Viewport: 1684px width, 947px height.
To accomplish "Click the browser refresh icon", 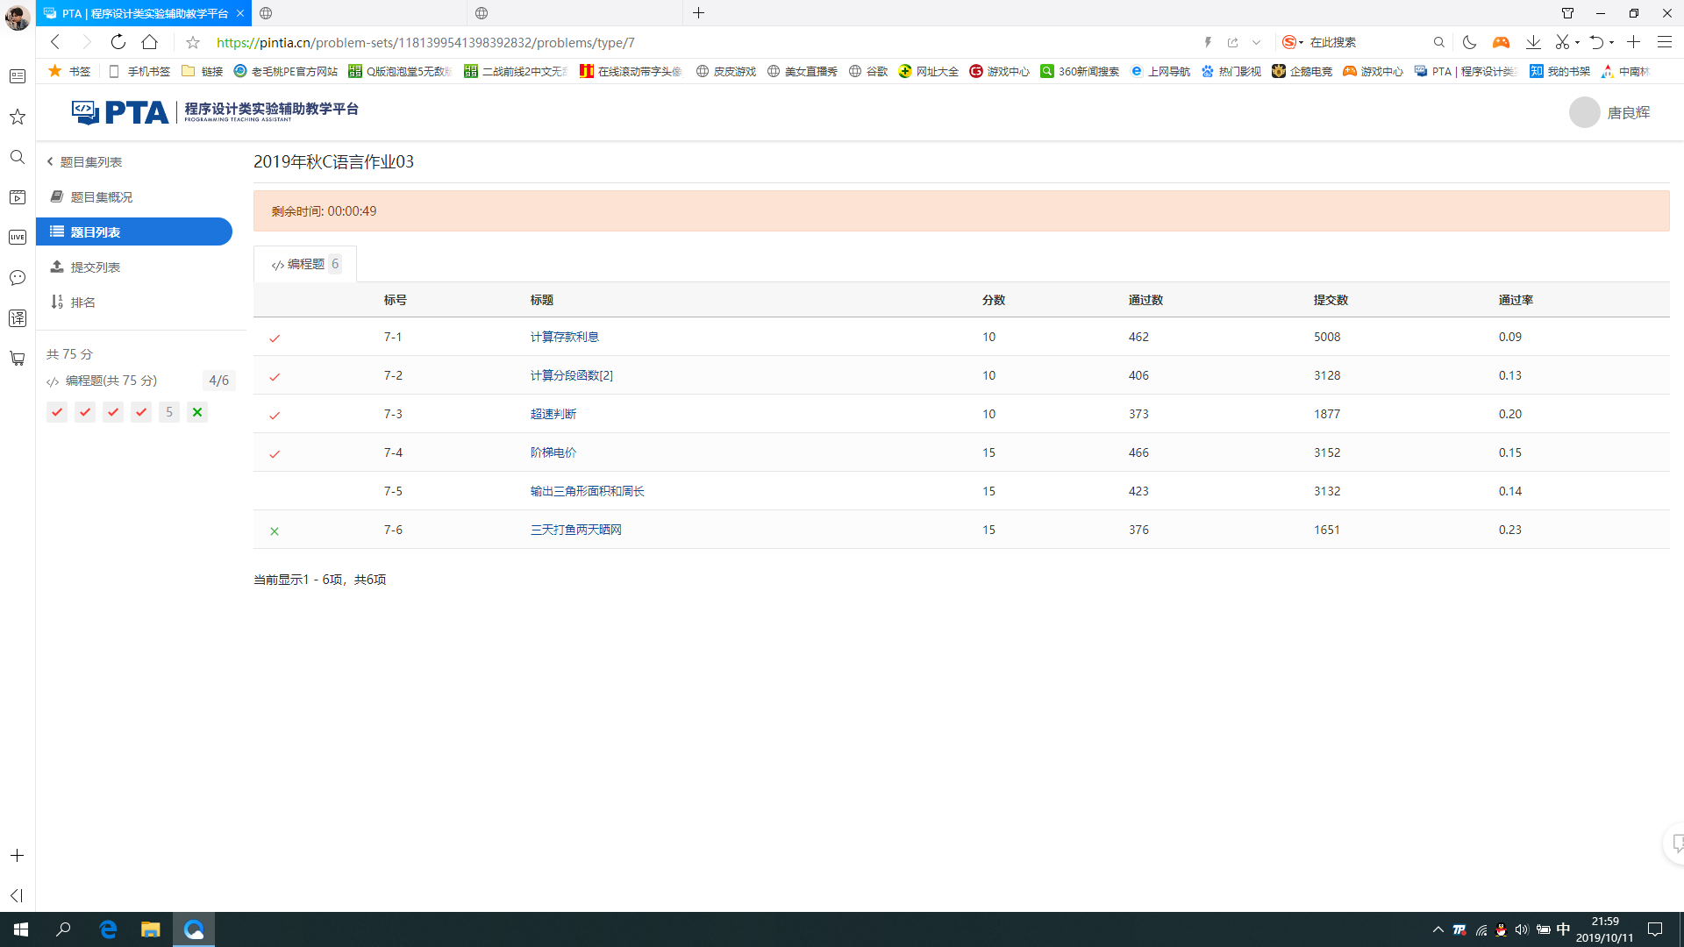I will pos(118,42).
